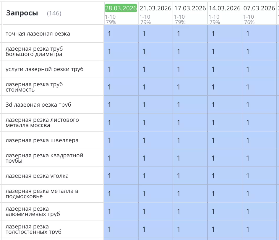This screenshot has height=240, width=279.
Task: Click 'лазерная резка толстостенных труб' cell under 14.03.2026
Action: click(225, 229)
